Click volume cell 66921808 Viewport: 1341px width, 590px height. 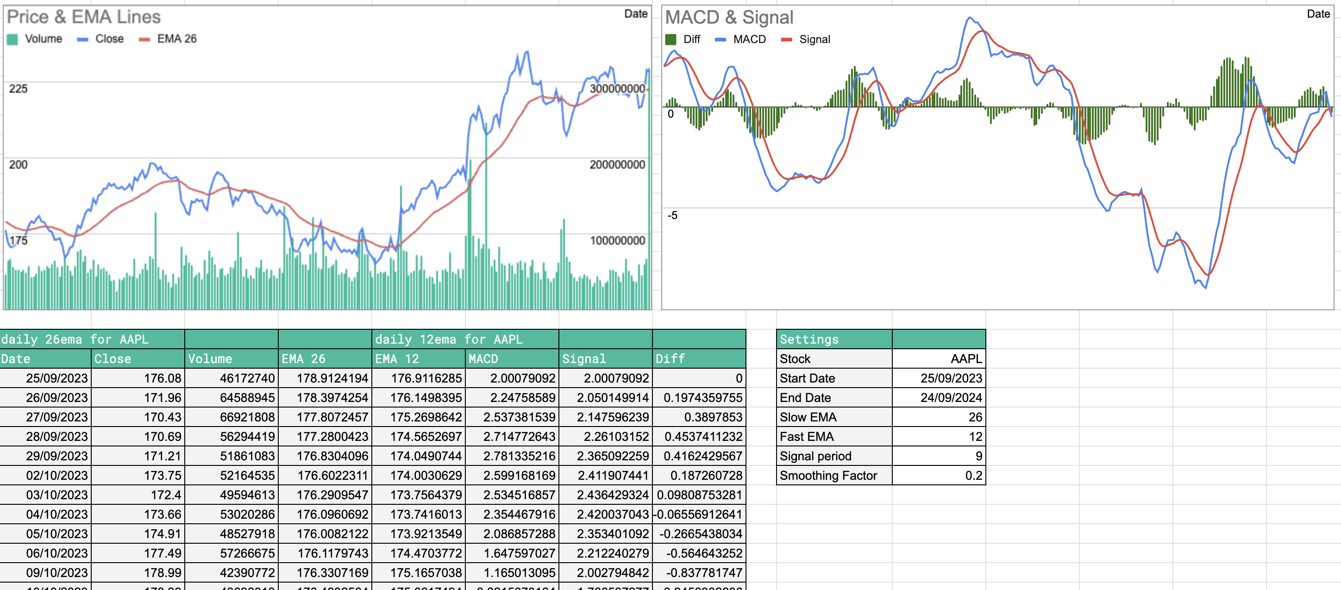click(231, 417)
